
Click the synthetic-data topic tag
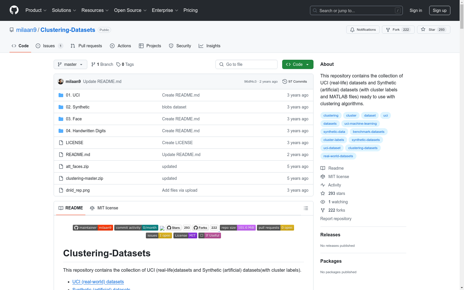(x=334, y=132)
